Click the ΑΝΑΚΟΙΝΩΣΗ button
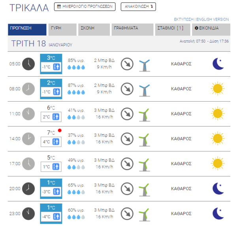237x226 pixels. (138, 7)
